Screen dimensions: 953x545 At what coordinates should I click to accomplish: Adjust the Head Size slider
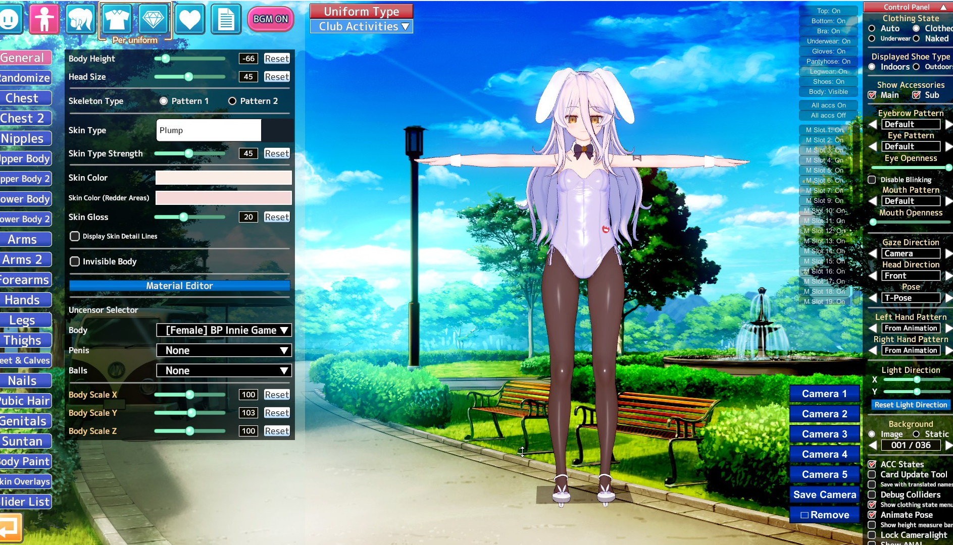(x=189, y=77)
